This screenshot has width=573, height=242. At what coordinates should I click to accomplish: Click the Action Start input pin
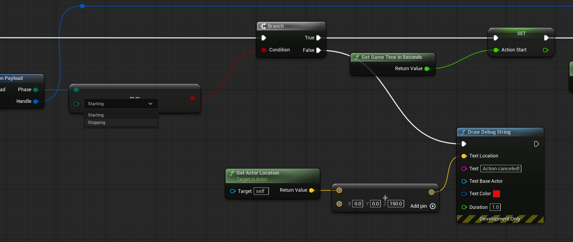pyautogui.click(x=496, y=50)
